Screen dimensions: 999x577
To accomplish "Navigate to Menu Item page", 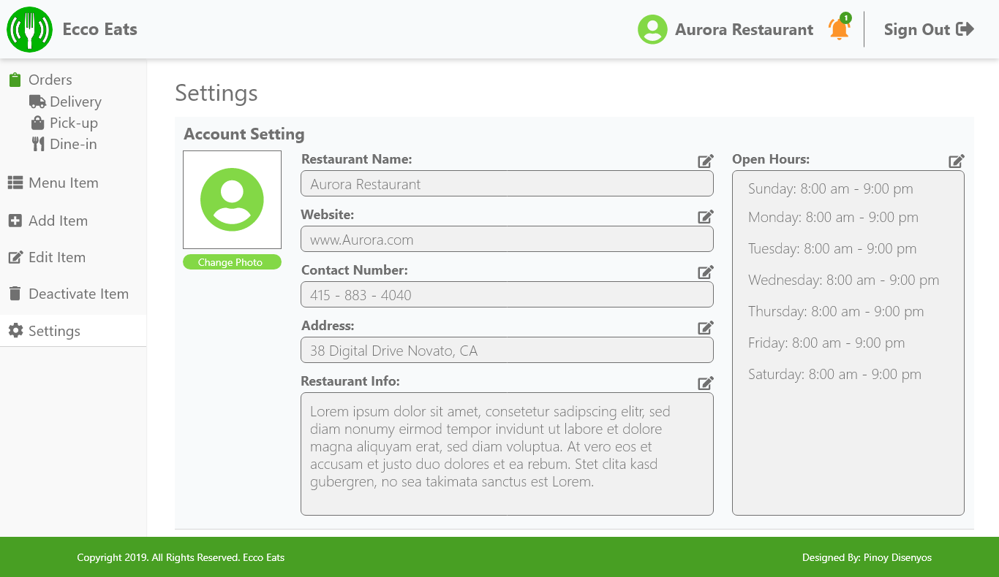I will click(x=63, y=183).
